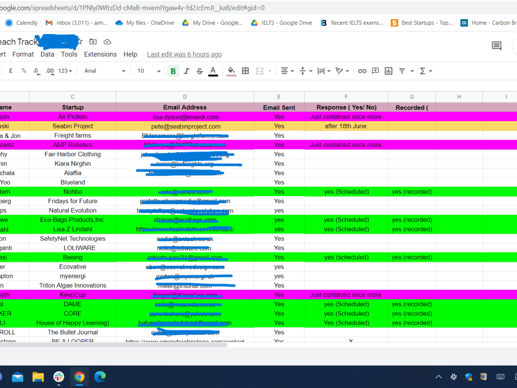Select column C header

(72, 97)
